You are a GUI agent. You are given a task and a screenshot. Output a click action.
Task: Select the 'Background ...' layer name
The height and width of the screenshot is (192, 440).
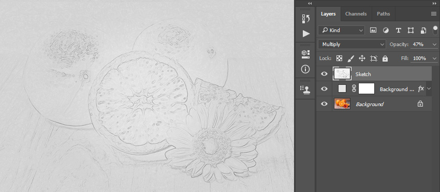(x=397, y=89)
